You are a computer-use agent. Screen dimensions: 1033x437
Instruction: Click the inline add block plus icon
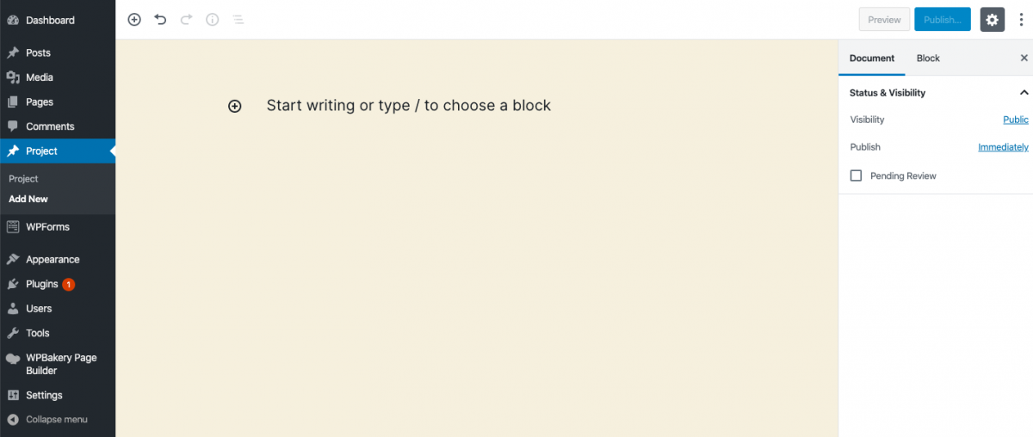coord(234,106)
